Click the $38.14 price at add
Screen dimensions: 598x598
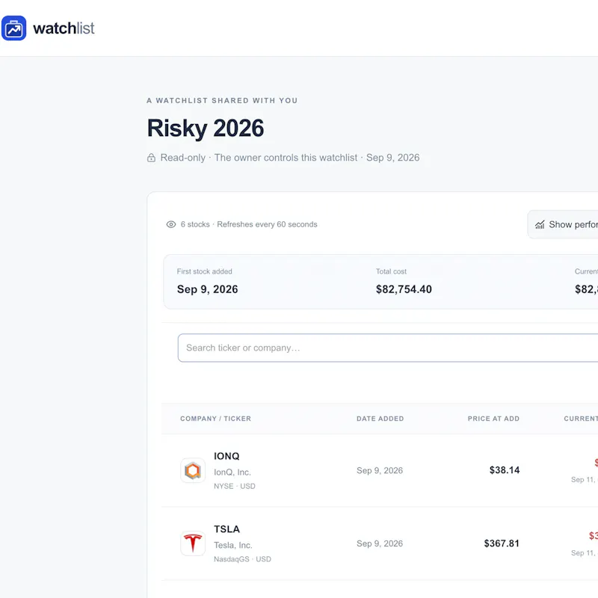(x=504, y=470)
